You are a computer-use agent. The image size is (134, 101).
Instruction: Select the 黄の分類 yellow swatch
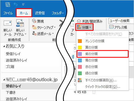[80, 48]
